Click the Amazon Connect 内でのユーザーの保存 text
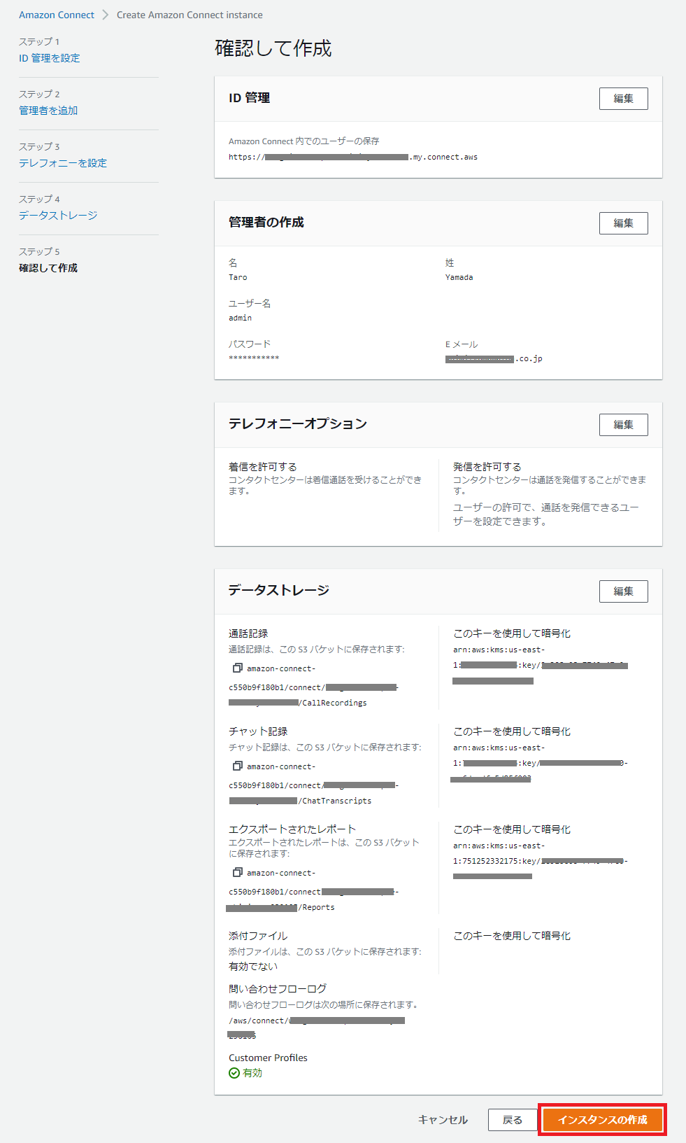Screen dimensions: 686x1143 tap(304, 141)
